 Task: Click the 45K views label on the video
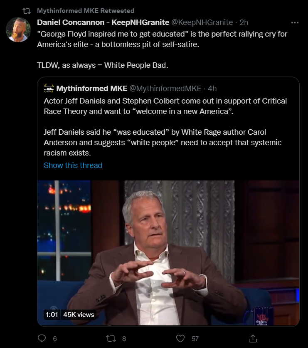79,314
